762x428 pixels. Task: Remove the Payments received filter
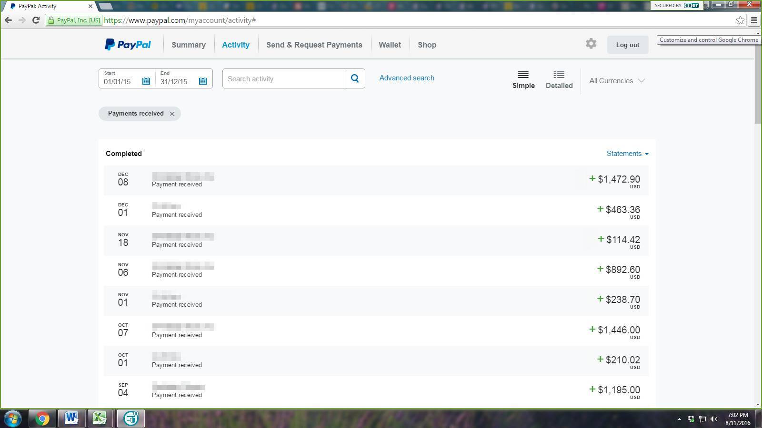172,114
